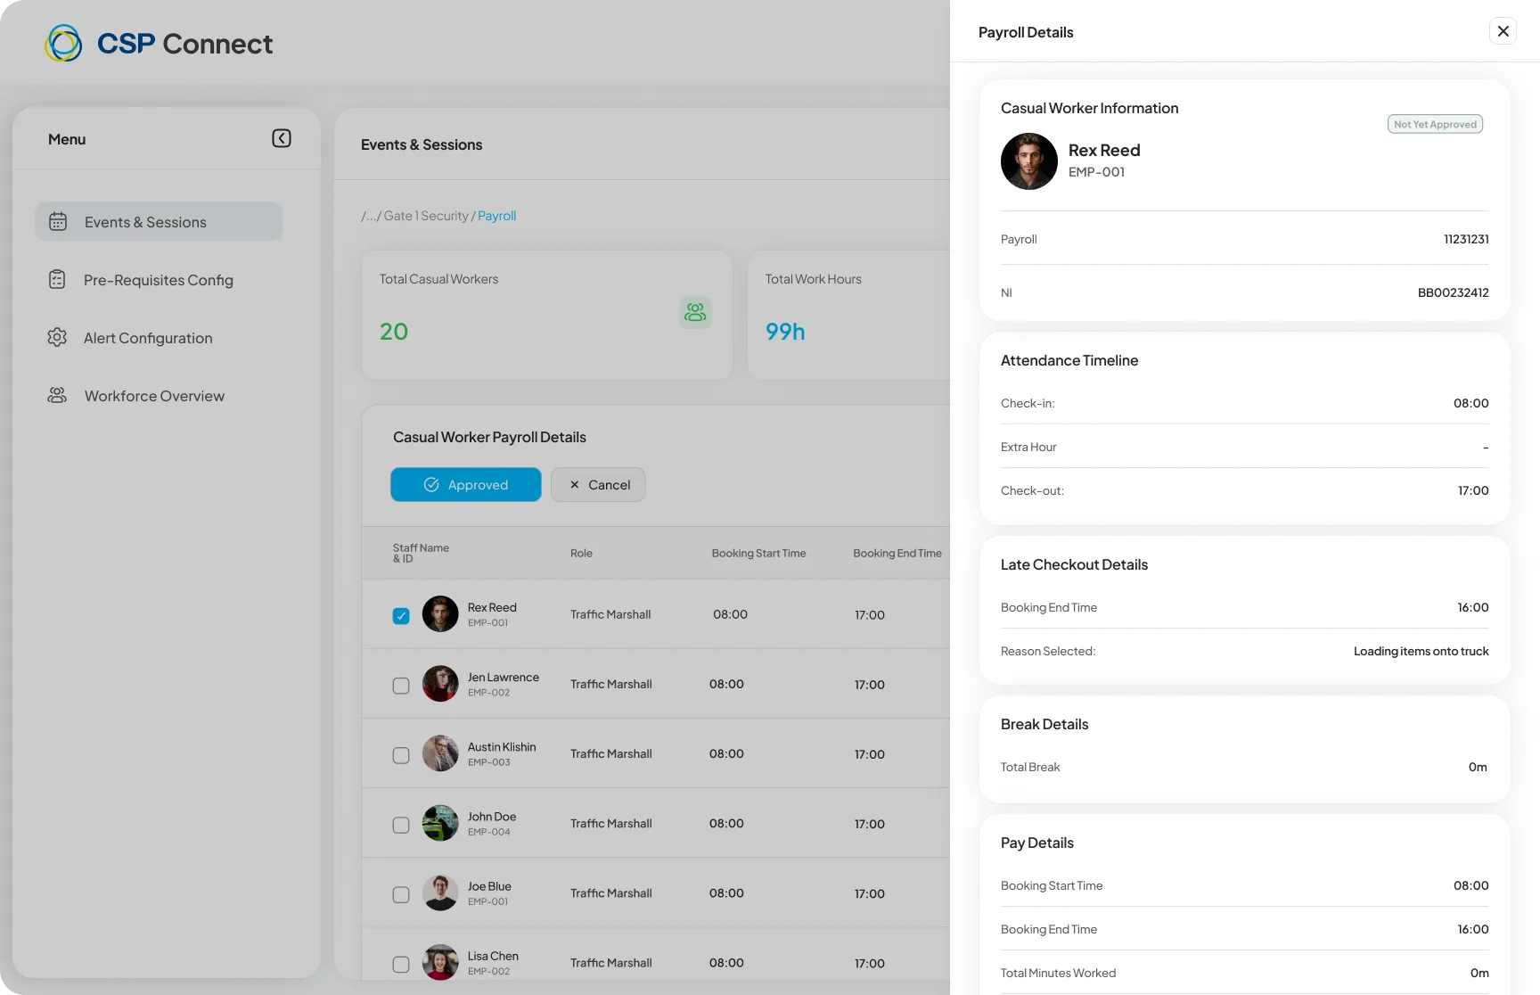Screen dimensions: 1540x995
Task: Click Rex Reed's avatar in the table row
Action: (440, 614)
